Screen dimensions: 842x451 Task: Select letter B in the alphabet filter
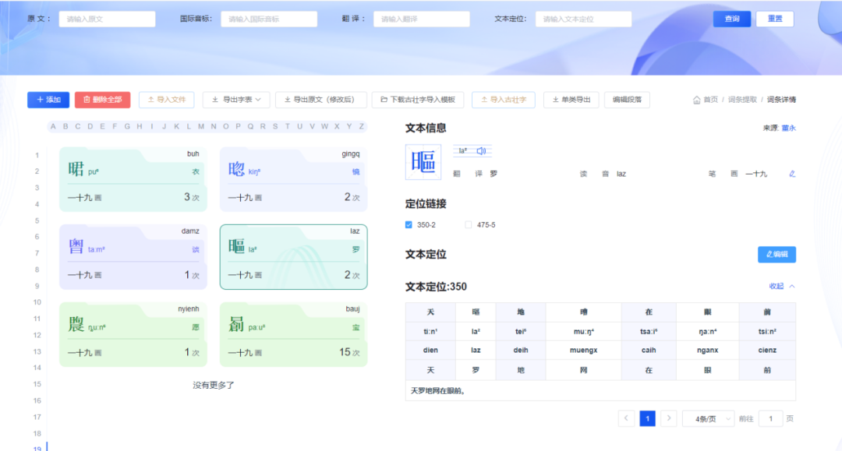[63, 127]
